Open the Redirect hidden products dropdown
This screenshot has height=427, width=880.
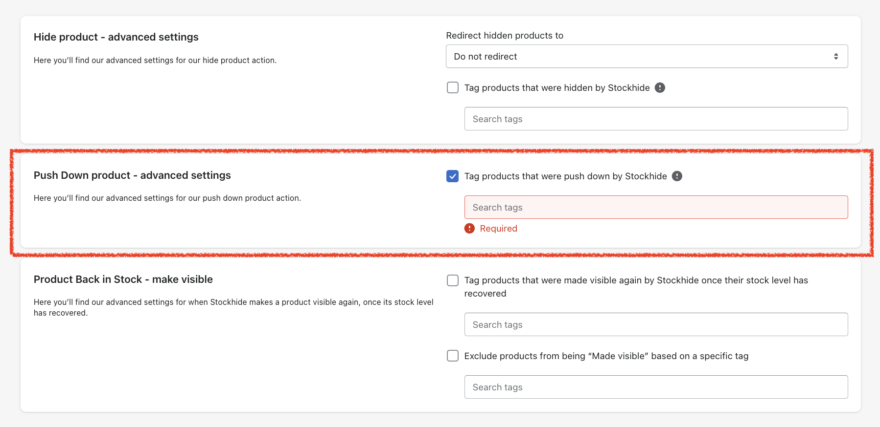click(x=646, y=56)
